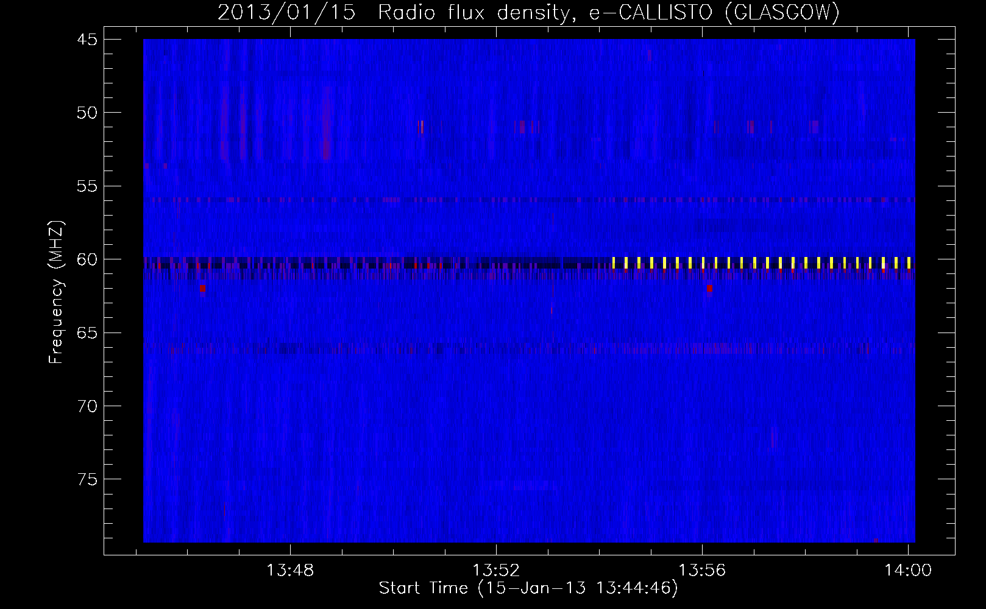Click the 65 frequency tick label
Screen dimensions: 986x609
(x=87, y=333)
